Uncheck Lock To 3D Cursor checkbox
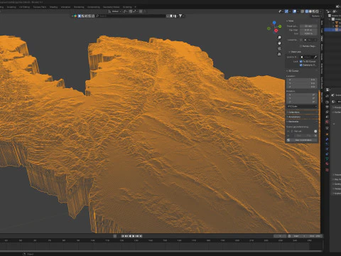Image resolution: width=341 pixels, height=256 pixels. [301, 61]
